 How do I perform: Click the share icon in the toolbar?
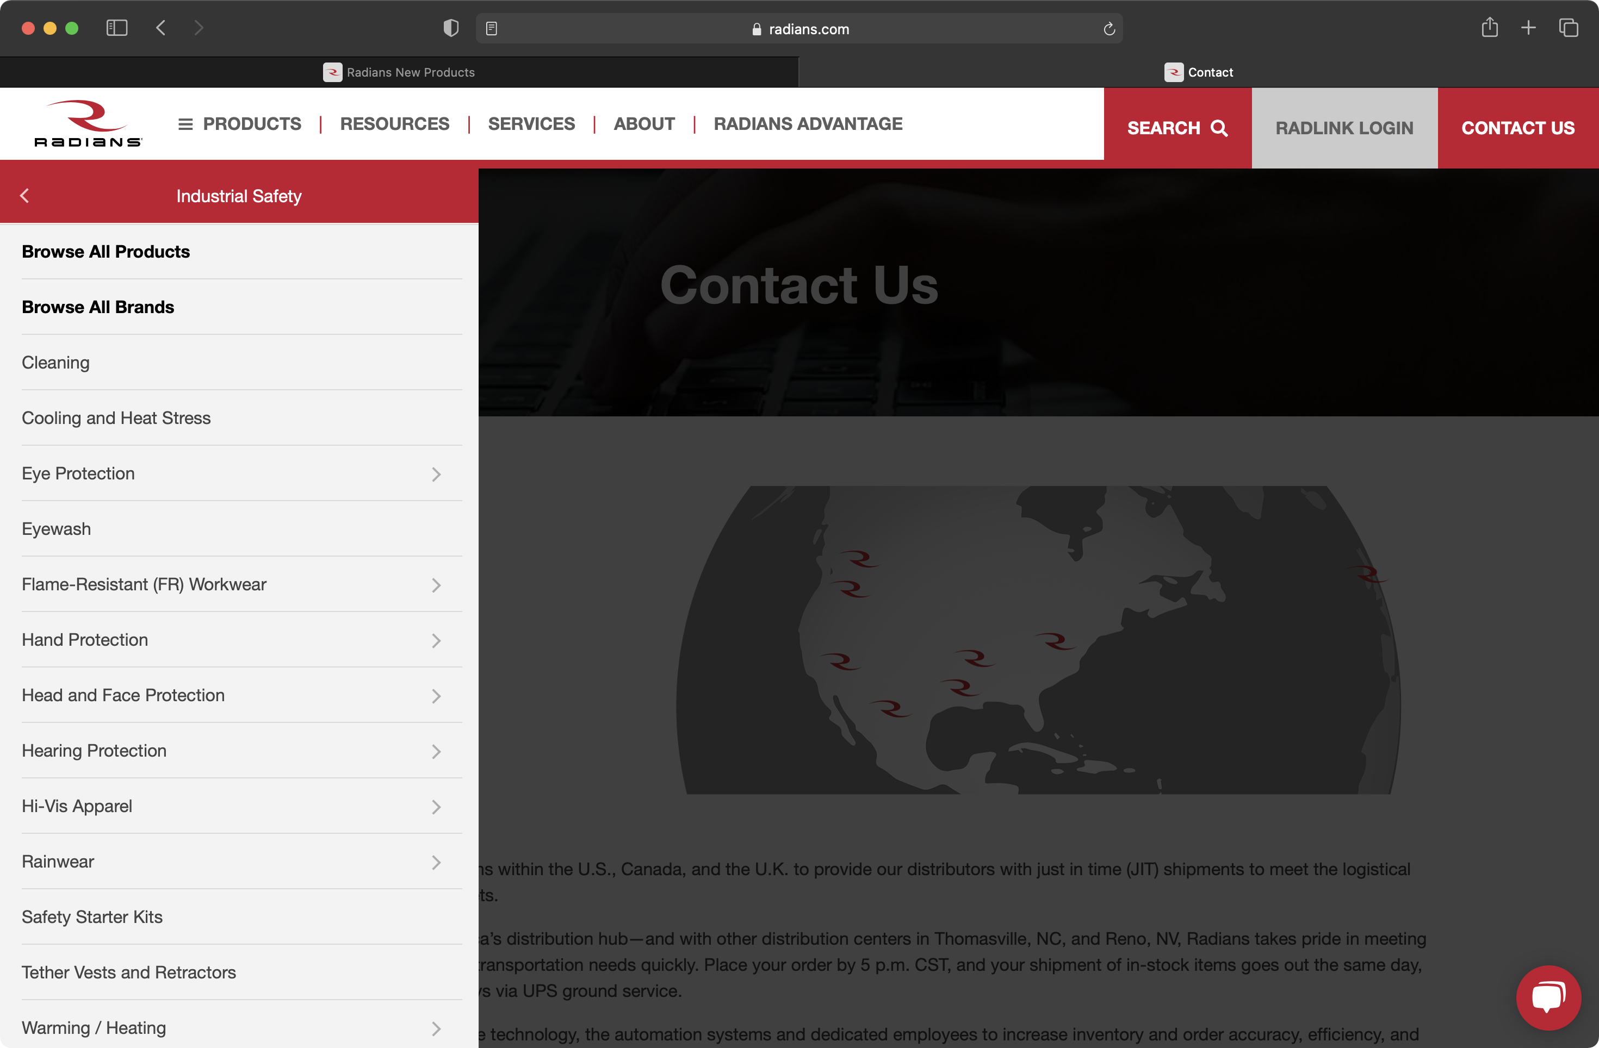(1490, 28)
